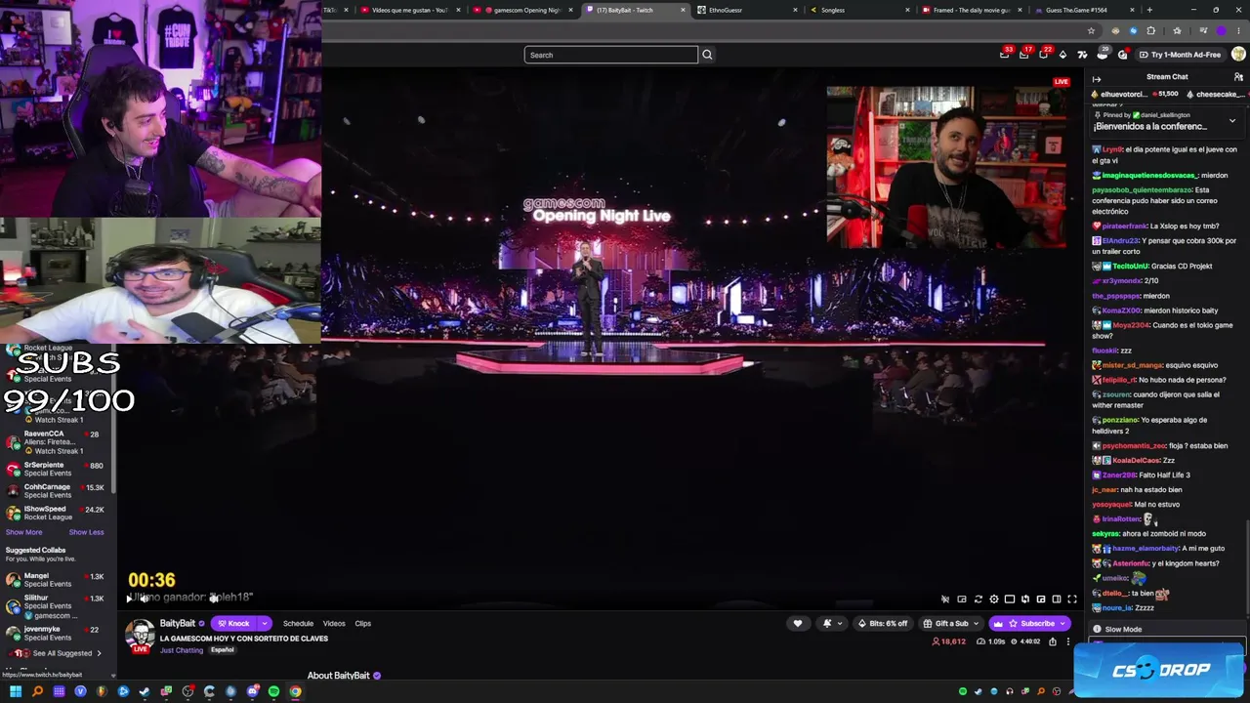
Task: Open a new browser tab
Action: [1149, 10]
